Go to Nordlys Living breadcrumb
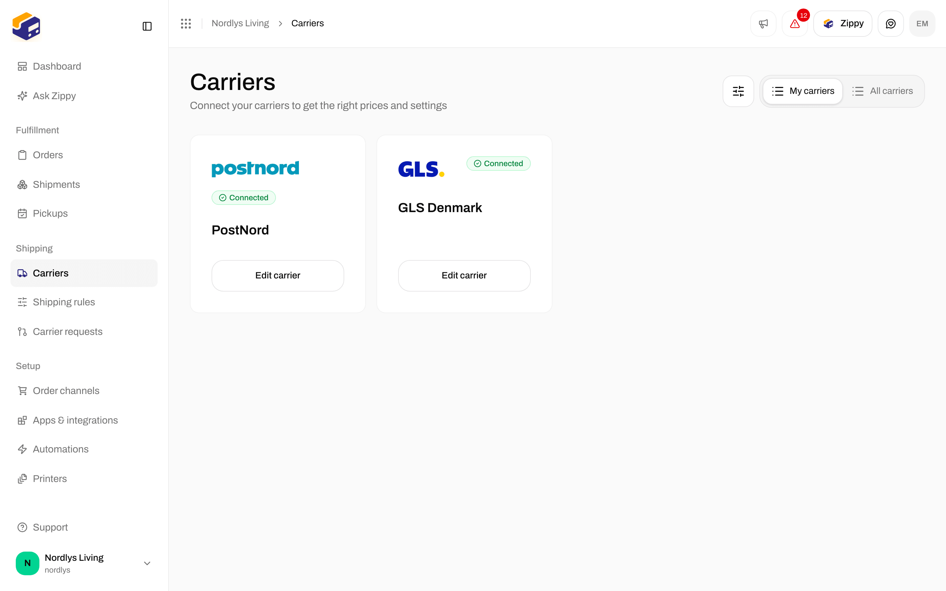 (x=240, y=23)
